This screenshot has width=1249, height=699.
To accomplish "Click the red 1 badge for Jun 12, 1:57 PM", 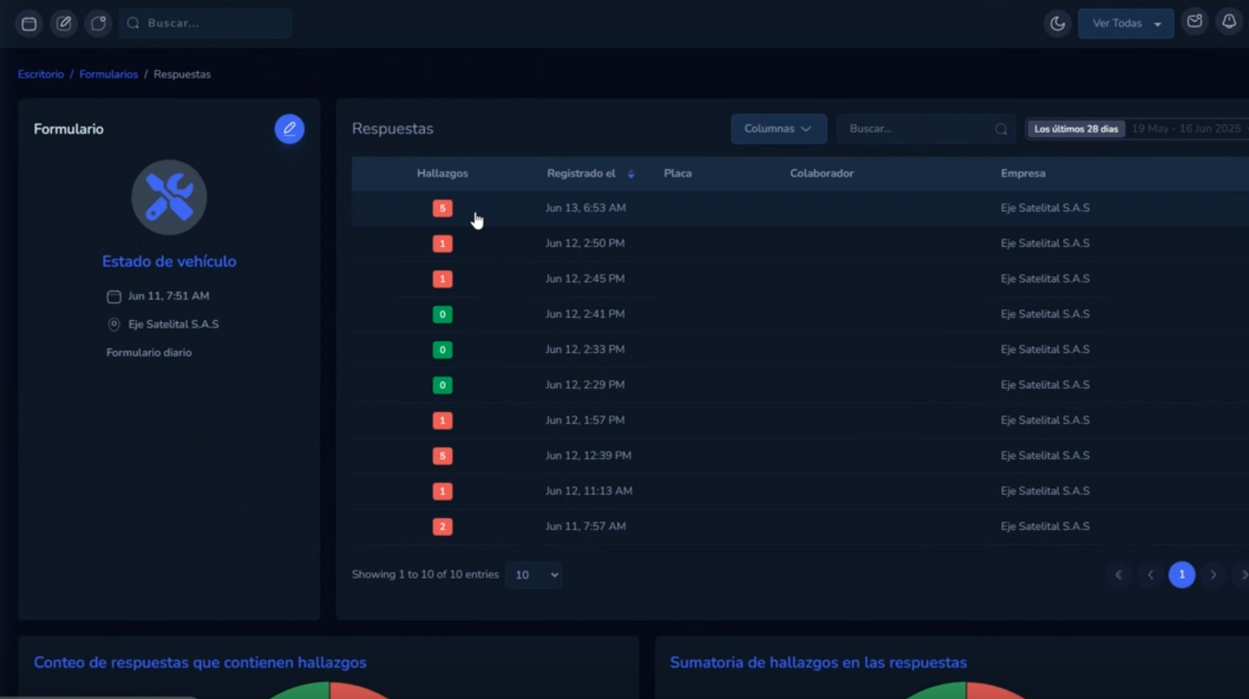I will 442,421.
